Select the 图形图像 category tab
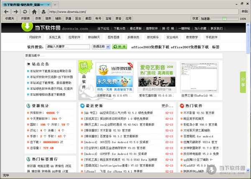 [113, 37]
